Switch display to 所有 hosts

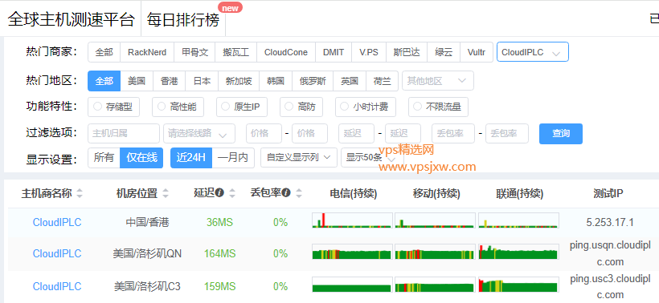[x=104, y=158]
